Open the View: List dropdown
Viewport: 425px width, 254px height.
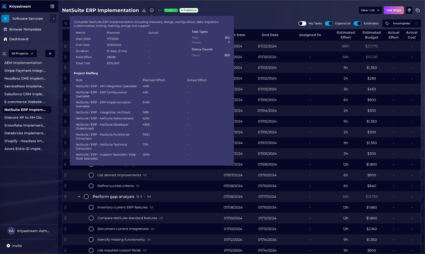click(x=370, y=10)
